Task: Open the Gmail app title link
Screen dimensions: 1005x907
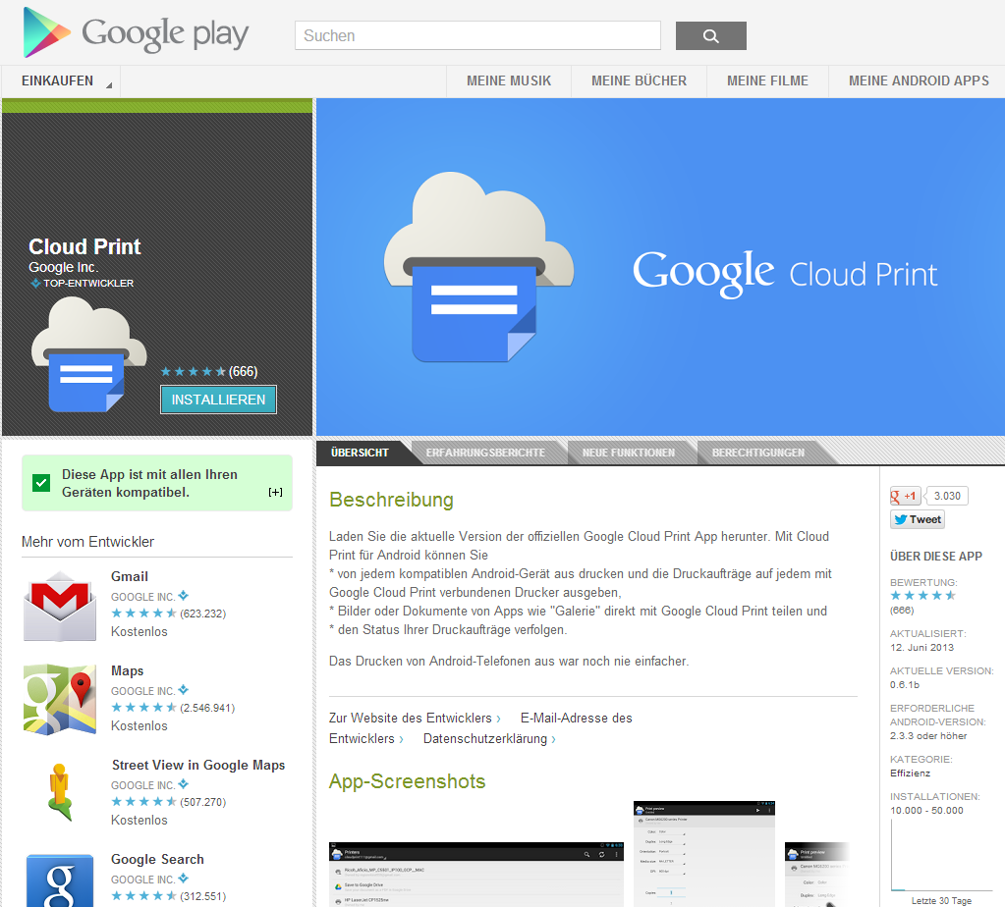Action: 130,576
